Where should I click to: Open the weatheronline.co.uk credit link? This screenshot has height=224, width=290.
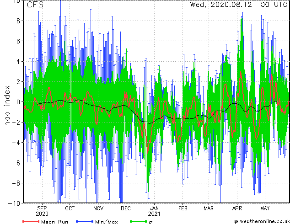[x=264, y=221]
